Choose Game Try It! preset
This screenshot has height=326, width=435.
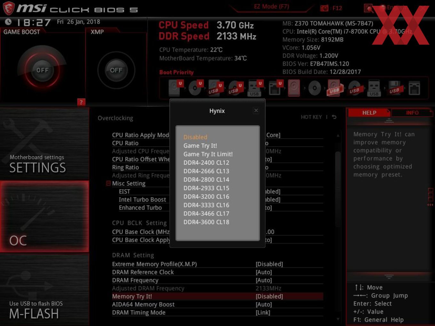(x=200, y=145)
